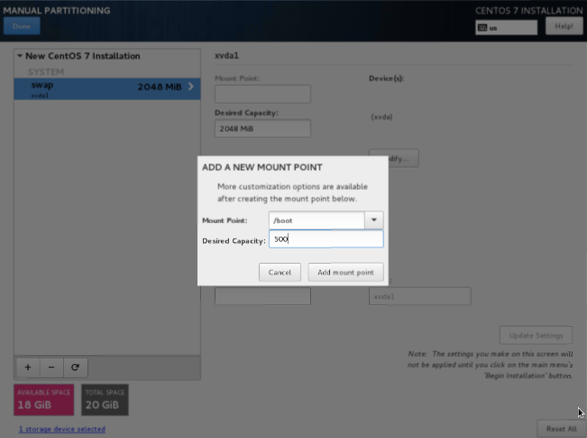Cancel the new mount point dialog
The height and width of the screenshot is (438, 587).
(x=280, y=272)
